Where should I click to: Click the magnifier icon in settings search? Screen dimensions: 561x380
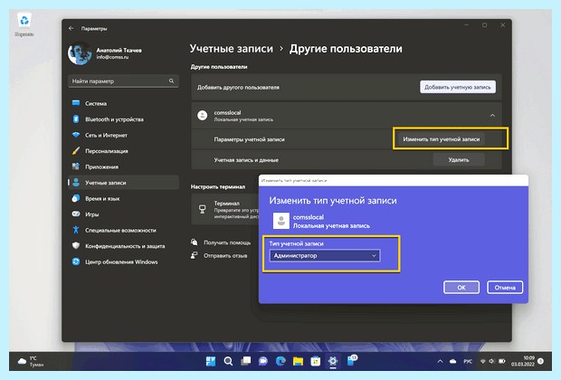(x=171, y=81)
